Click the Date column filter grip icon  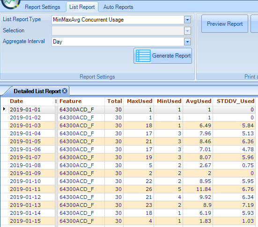(56, 101)
